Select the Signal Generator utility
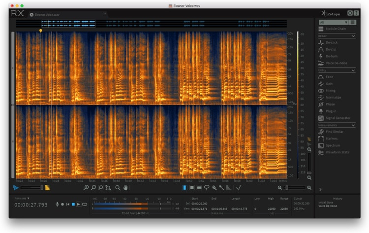369x233 pixels. pyautogui.click(x=338, y=118)
